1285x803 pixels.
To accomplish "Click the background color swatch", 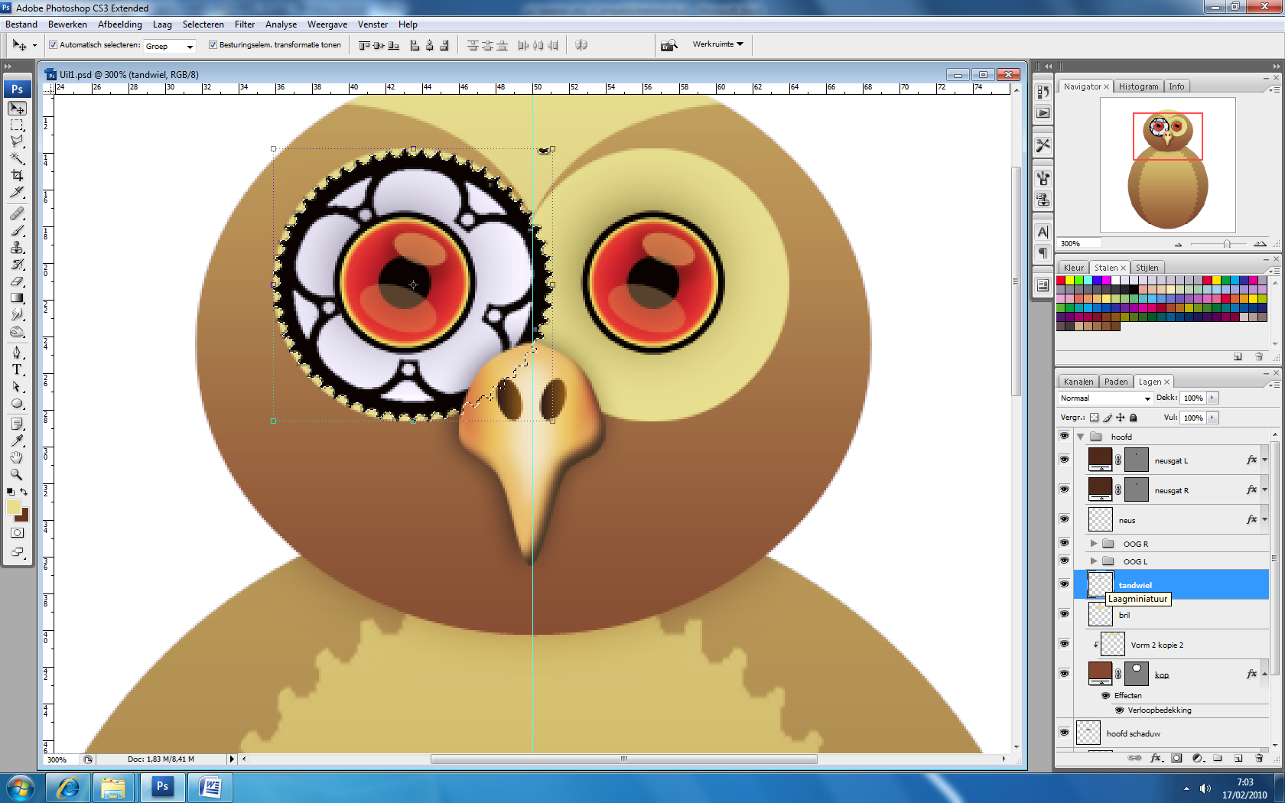I will 24,516.
